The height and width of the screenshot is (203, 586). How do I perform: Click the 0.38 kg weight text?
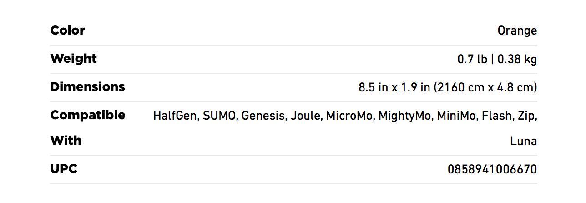(517, 60)
